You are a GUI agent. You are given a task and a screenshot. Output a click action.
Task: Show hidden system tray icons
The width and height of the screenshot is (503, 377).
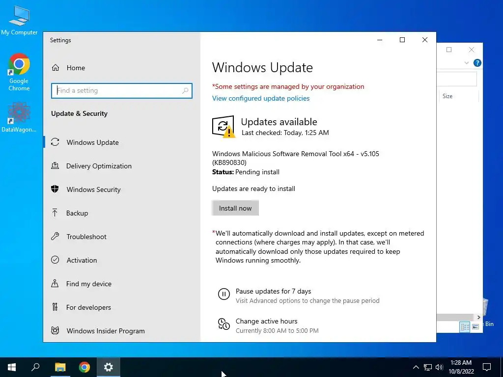pos(416,367)
